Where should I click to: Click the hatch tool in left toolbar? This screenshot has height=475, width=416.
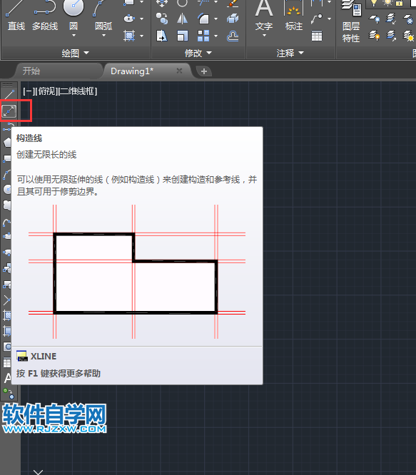7,315
